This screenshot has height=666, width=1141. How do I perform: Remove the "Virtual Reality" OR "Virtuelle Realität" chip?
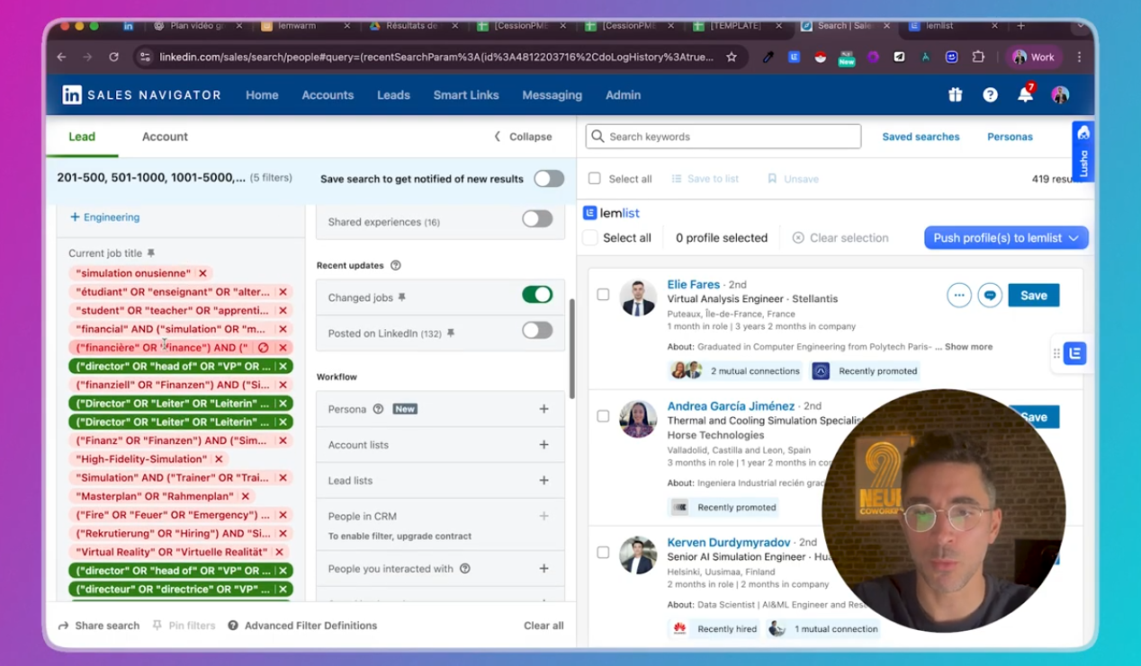279,552
